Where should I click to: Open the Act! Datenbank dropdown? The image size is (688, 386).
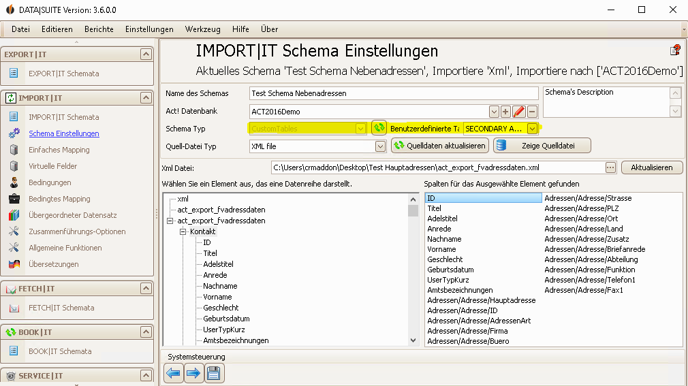click(494, 112)
